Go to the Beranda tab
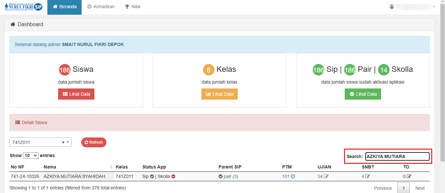 coord(64,7)
